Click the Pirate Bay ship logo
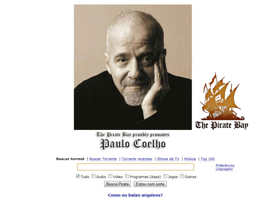 click(221, 101)
